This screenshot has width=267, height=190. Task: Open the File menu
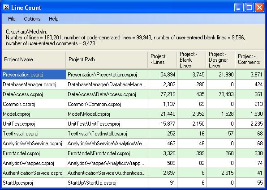coord(12,19)
